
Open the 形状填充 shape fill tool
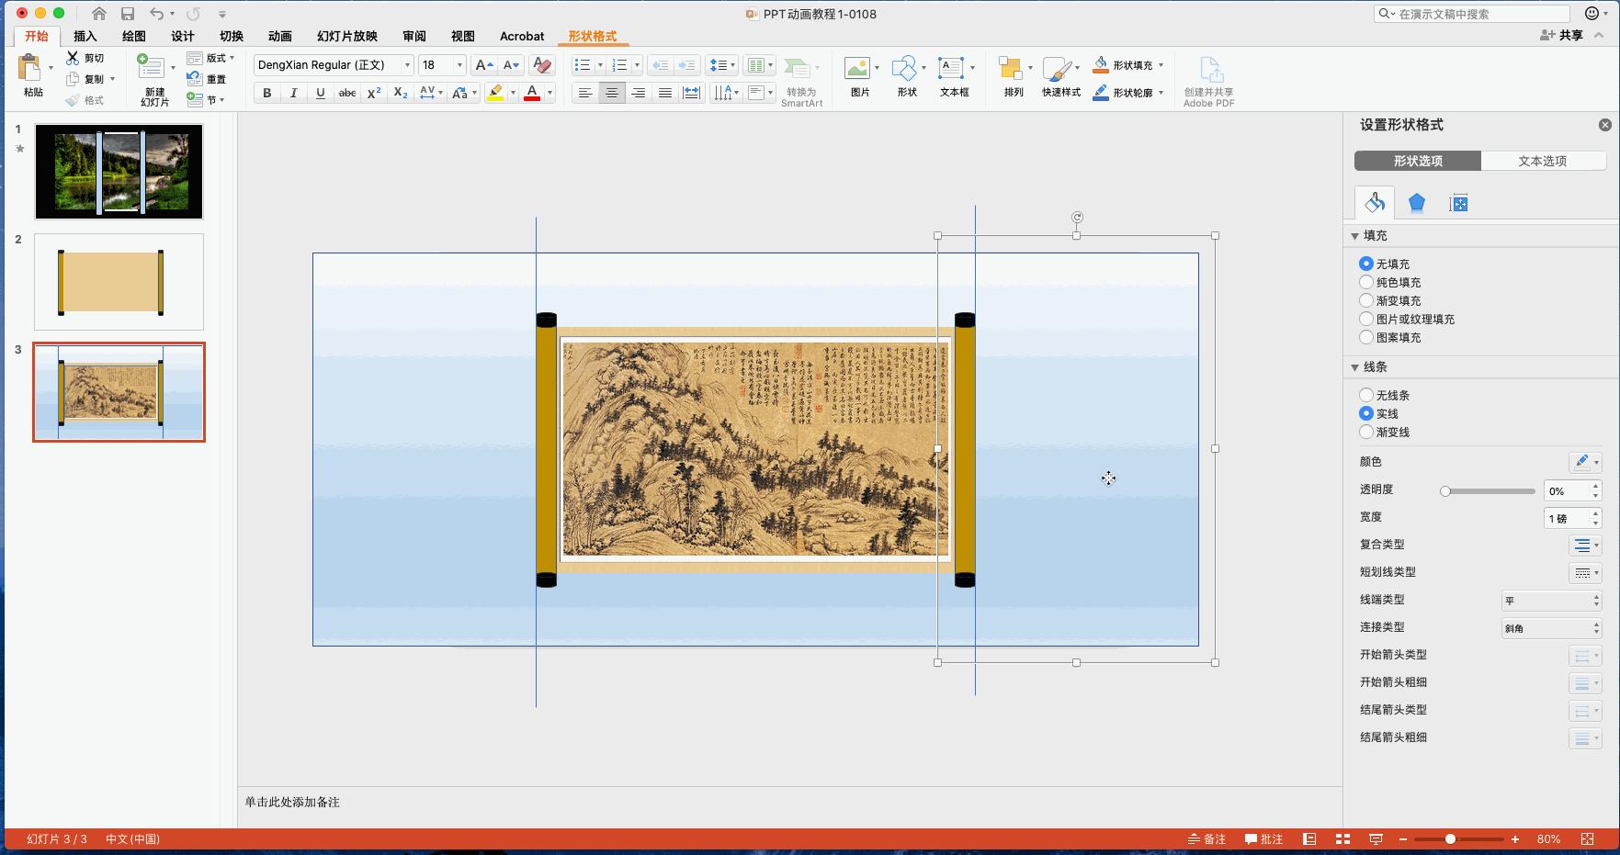(x=1126, y=63)
